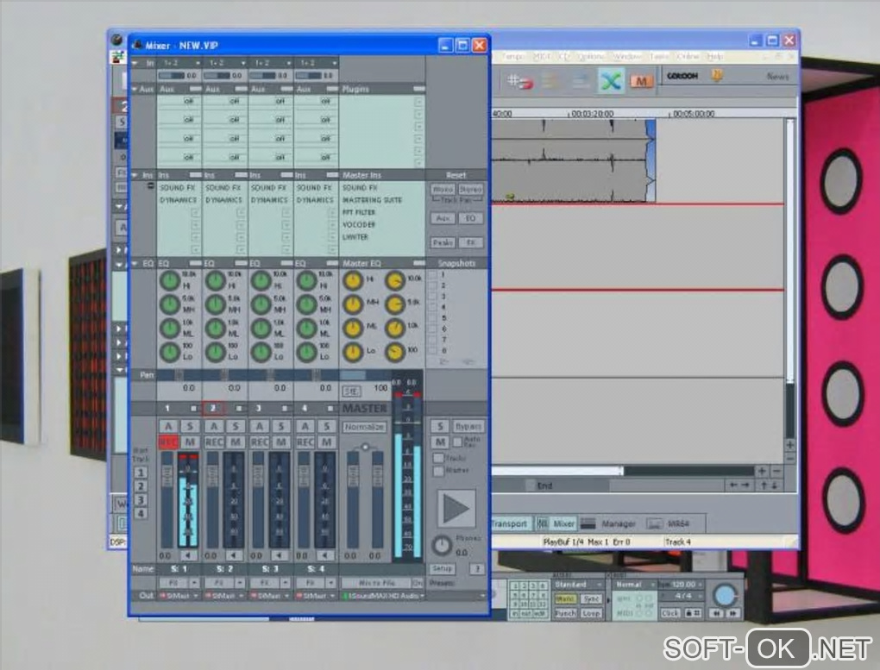
Task: Click the help question mark button in mixer
Action: point(477,569)
